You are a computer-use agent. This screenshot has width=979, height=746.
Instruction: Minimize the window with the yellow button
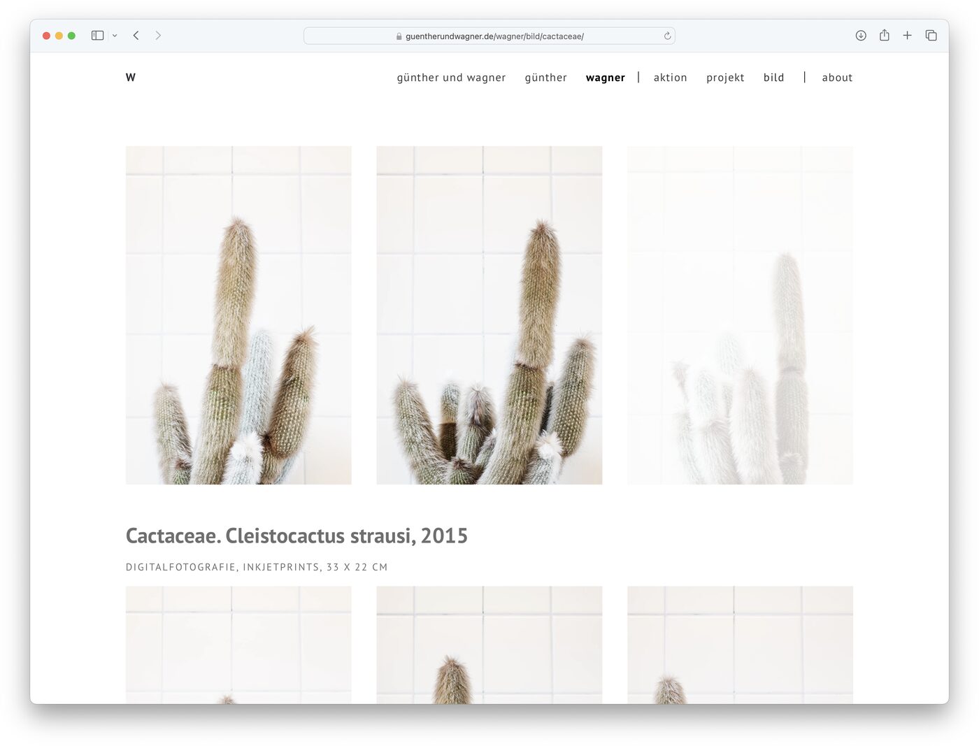[59, 36]
